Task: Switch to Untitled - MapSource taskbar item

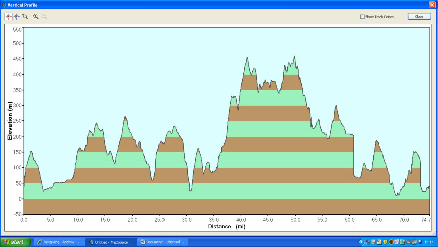Action: [111, 242]
